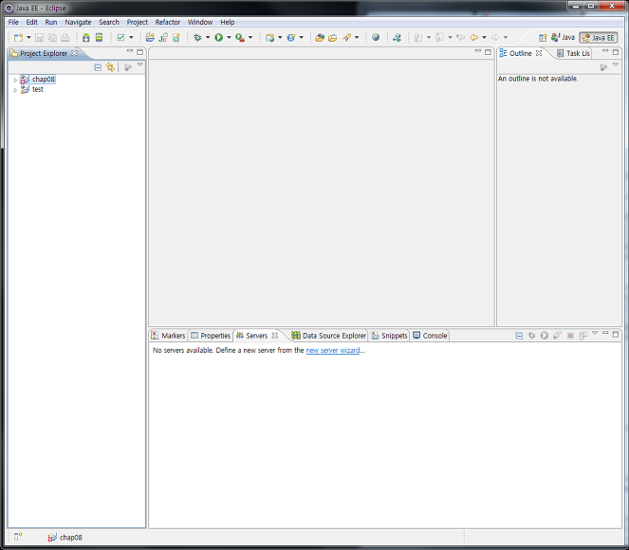Open the Debug dropdown arrow
629x550 pixels.
coord(208,38)
